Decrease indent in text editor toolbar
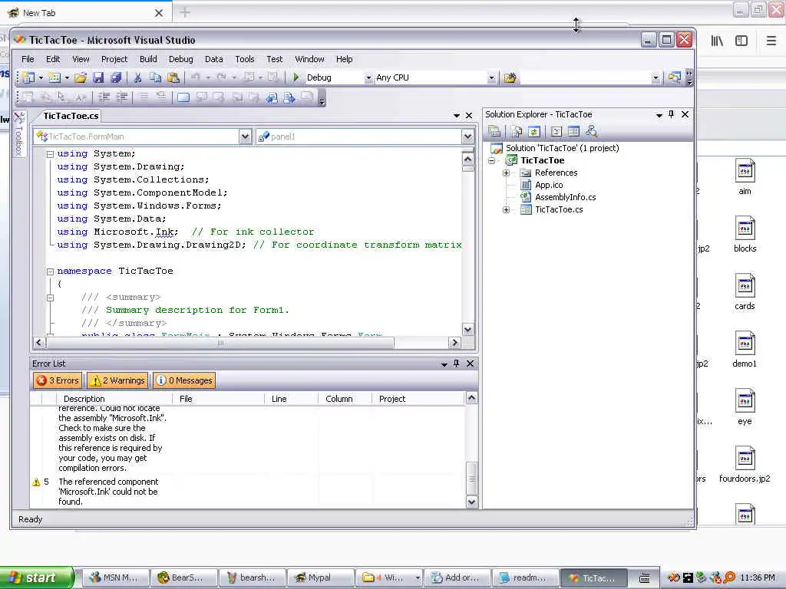 point(104,97)
